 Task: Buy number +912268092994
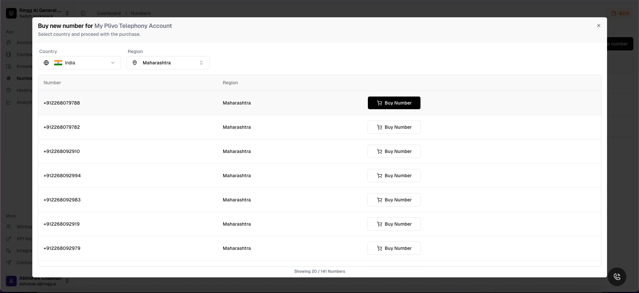click(394, 176)
